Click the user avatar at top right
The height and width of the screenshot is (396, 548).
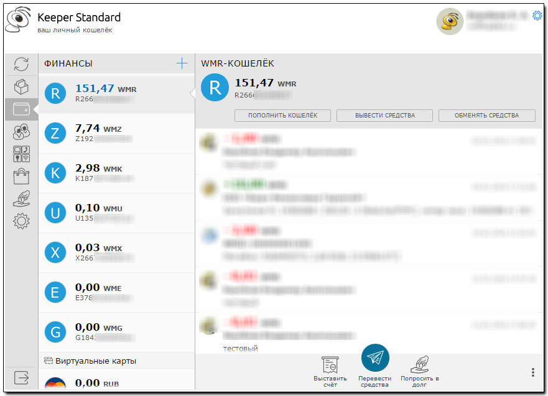click(x=449, y=22)
